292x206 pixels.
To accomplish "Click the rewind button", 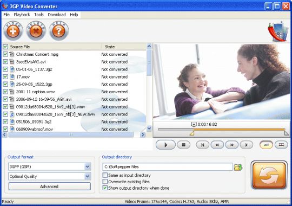I will (217, 145).
